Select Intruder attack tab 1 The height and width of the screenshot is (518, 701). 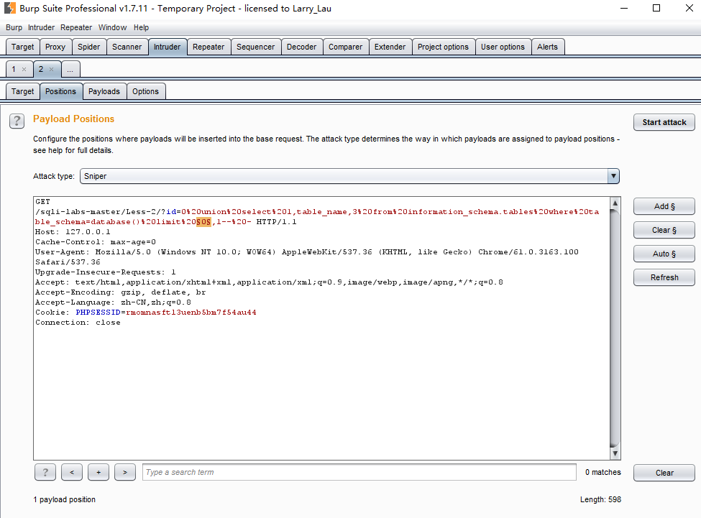pos(14,69)
